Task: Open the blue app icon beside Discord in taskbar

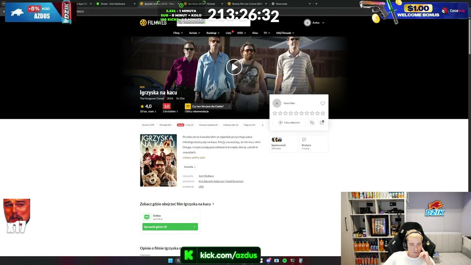Action: (x=276, y=261)
